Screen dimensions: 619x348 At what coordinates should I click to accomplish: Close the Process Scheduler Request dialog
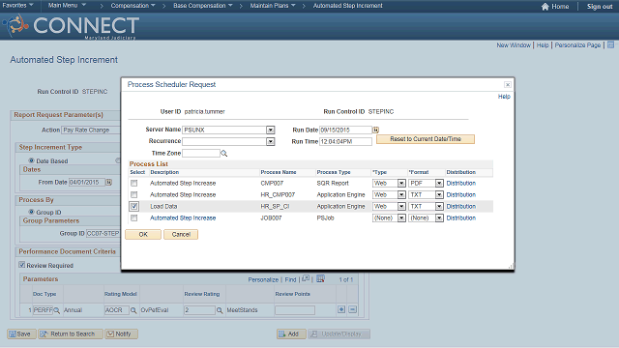(x=508, y=85)
